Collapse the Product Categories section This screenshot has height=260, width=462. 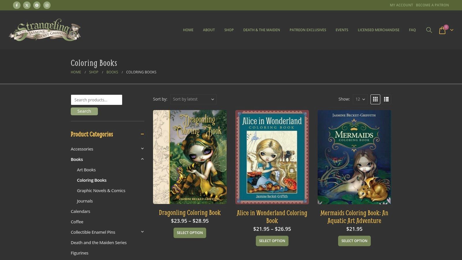click(142, 134)
